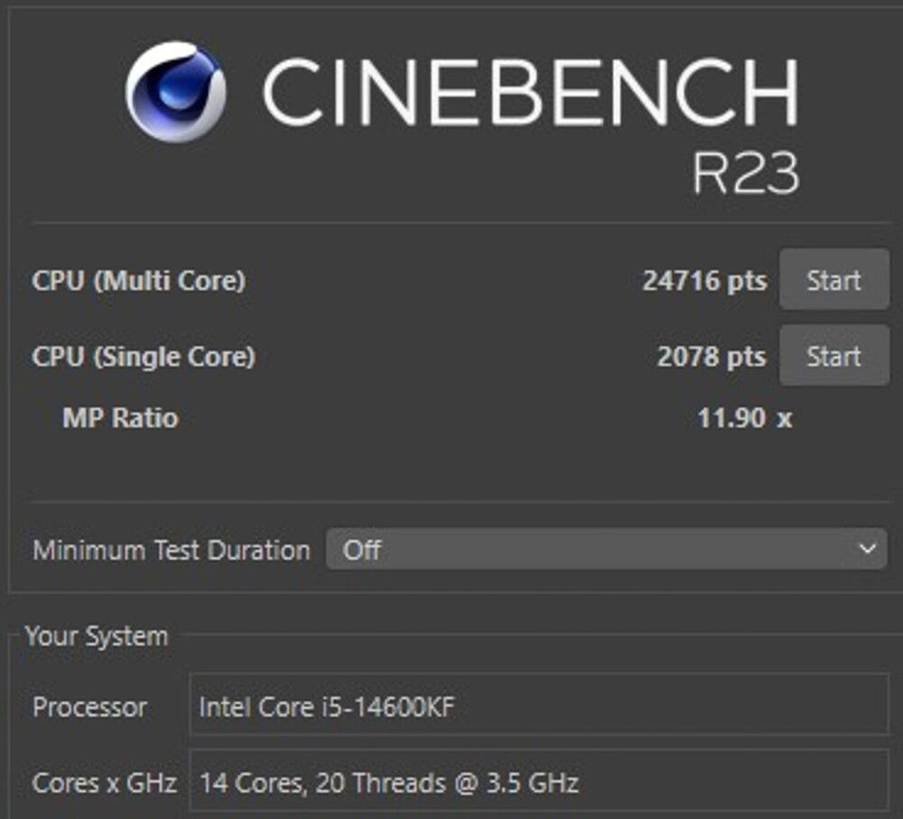Click the Processor label in Your System
Viewport: 903px width, 819px height.
[x=89, y=708]
